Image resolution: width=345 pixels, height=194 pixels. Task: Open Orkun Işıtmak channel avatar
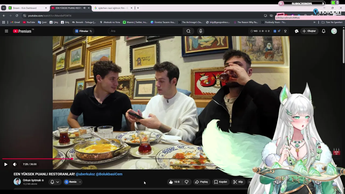(17, 182)
